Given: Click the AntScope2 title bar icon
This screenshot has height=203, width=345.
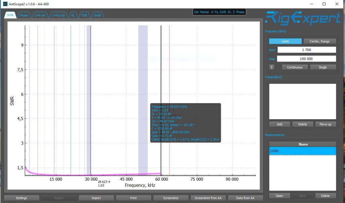Looking at the screenshot, I should tap(5, 4).
